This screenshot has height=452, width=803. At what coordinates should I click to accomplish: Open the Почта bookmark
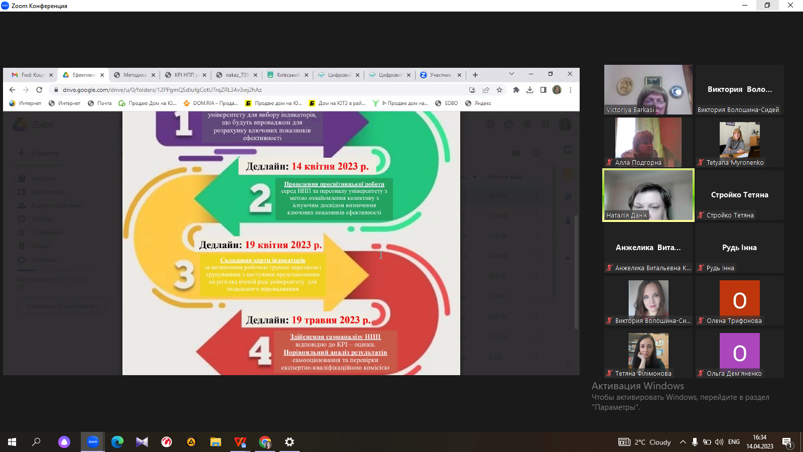tap(100, 103)
